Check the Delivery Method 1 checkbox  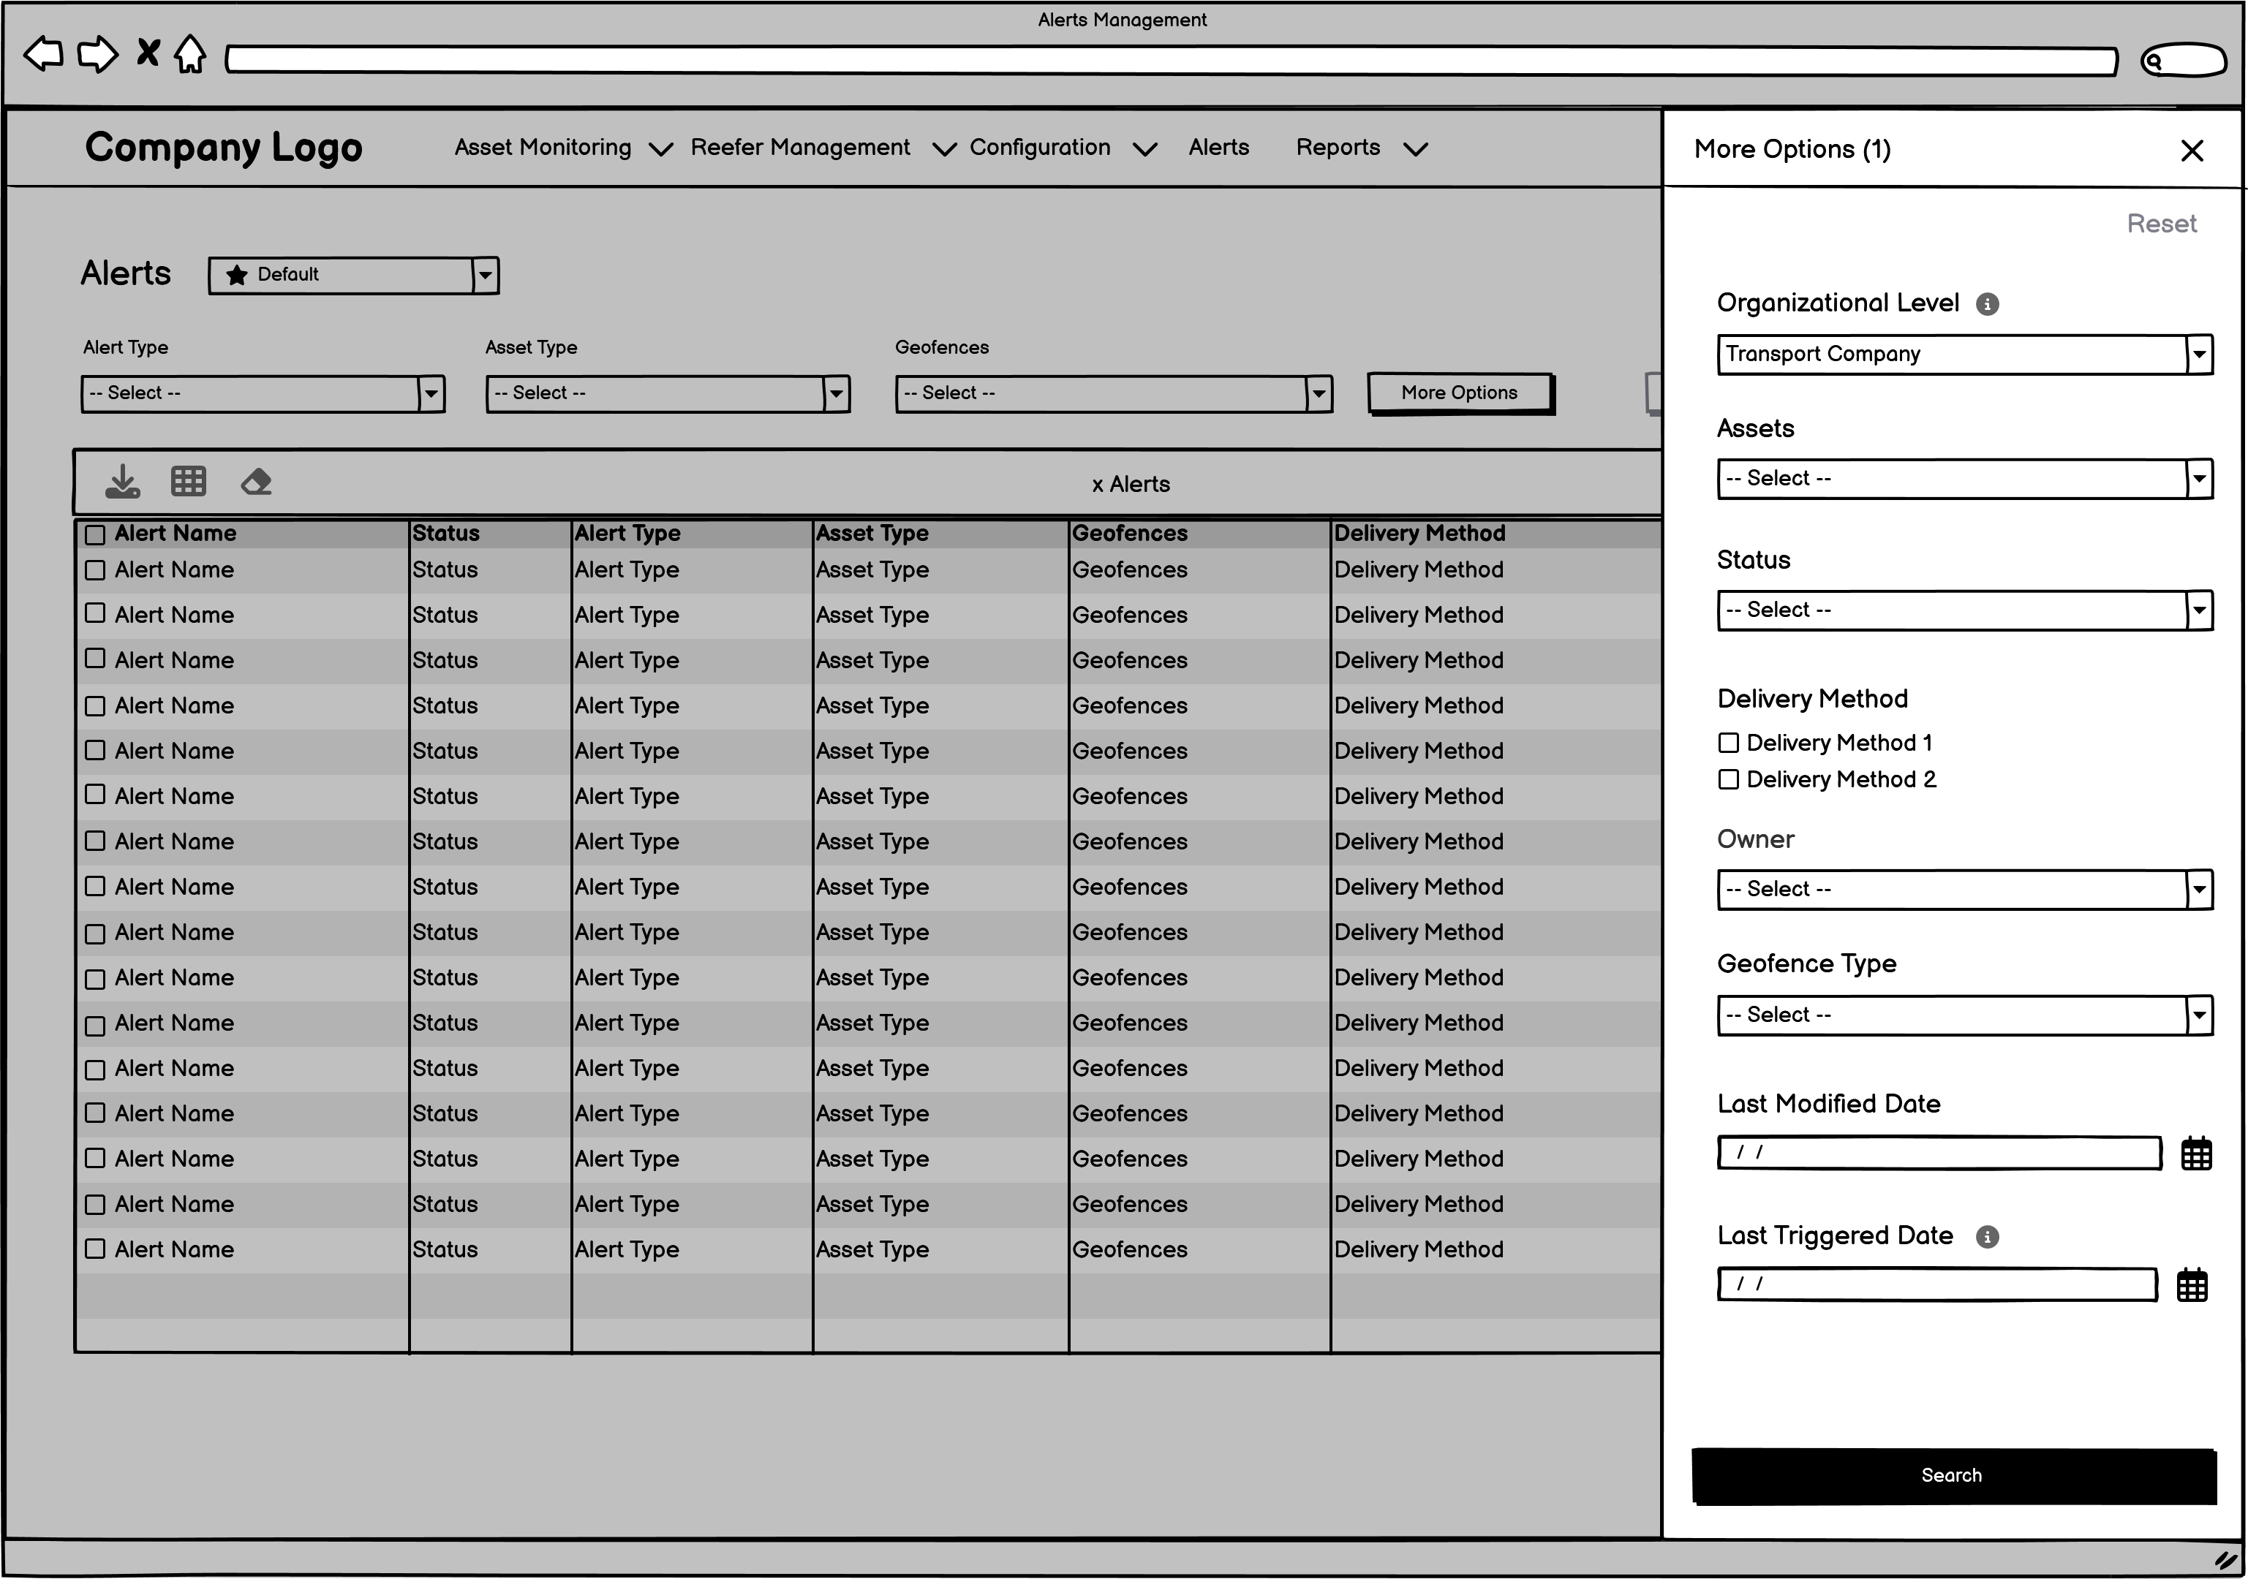[1728, 743]
